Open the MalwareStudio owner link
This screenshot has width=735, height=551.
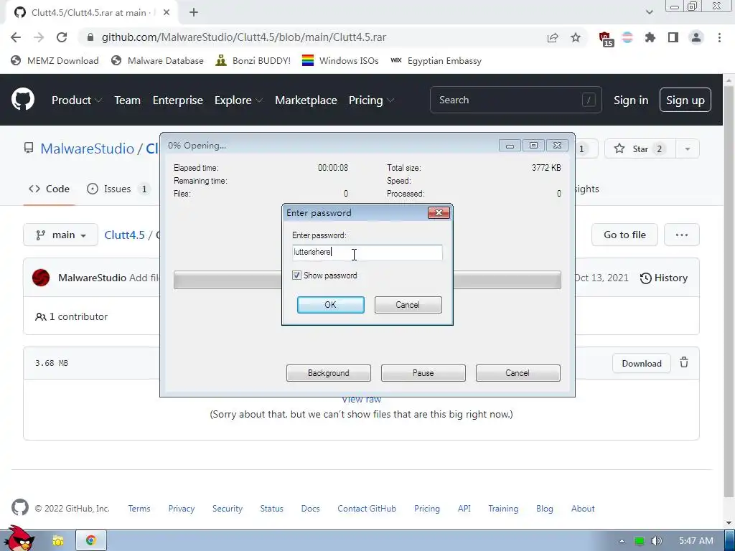(87, 149)
